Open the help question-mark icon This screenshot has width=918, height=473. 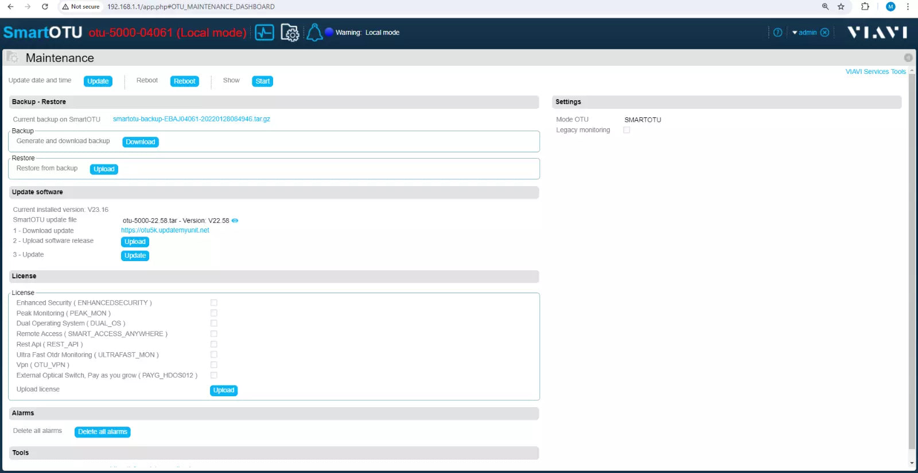click(x=777, y=33)
